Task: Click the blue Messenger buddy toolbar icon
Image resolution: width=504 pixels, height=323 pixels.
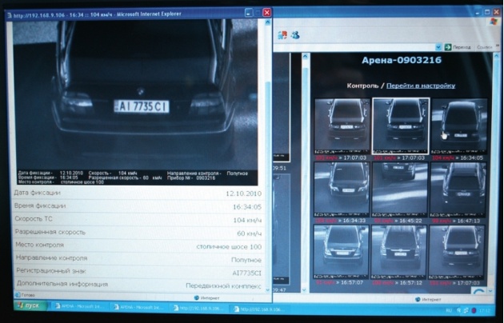Action: click(294, 35)
